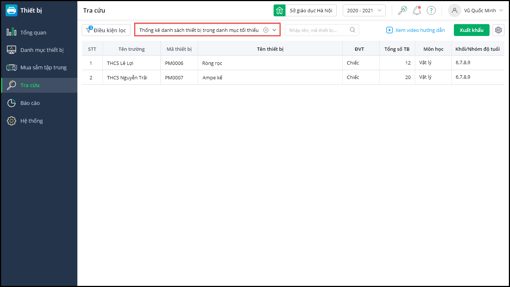Expand the report type dropdown arrow
Image resolution: width=510 pixels, height=287 pixels.
274,30
